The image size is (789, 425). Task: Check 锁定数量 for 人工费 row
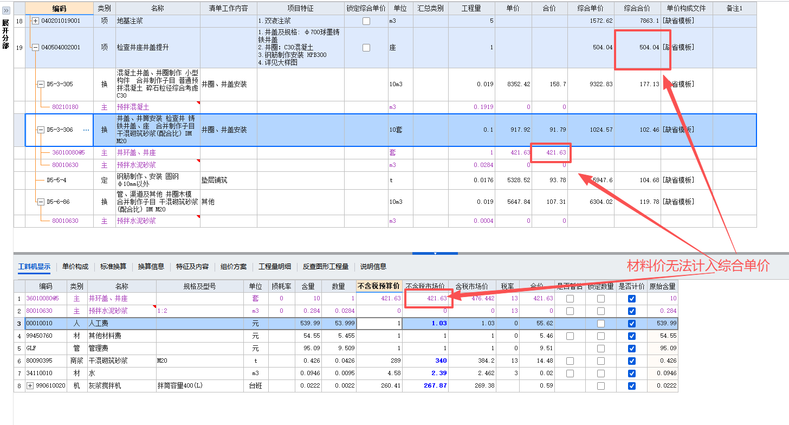pos(600,324)
